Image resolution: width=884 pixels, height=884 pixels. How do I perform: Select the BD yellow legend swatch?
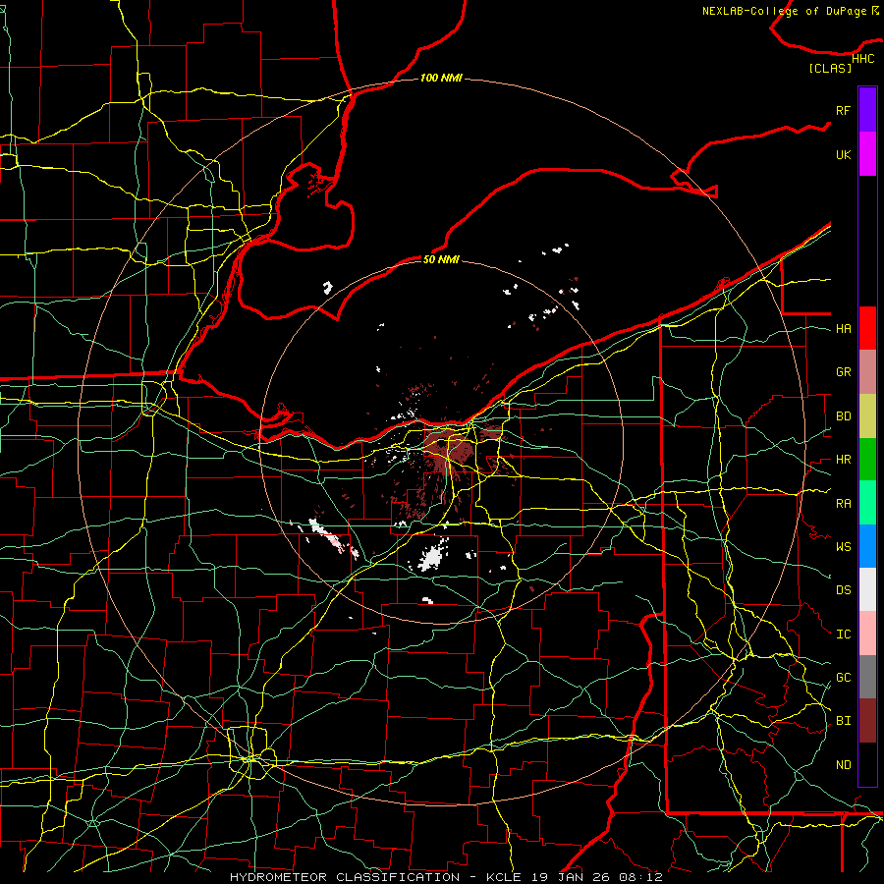point(867,415)
